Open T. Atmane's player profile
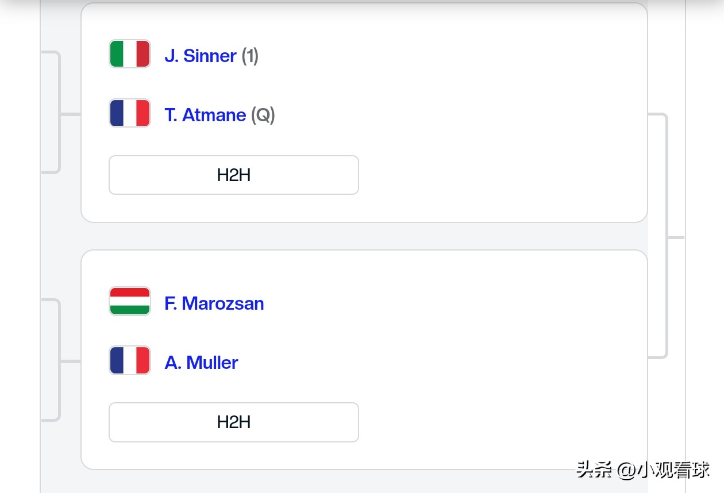Image resolution: width=724 pixels, height=493 pixels. [205, 115]
